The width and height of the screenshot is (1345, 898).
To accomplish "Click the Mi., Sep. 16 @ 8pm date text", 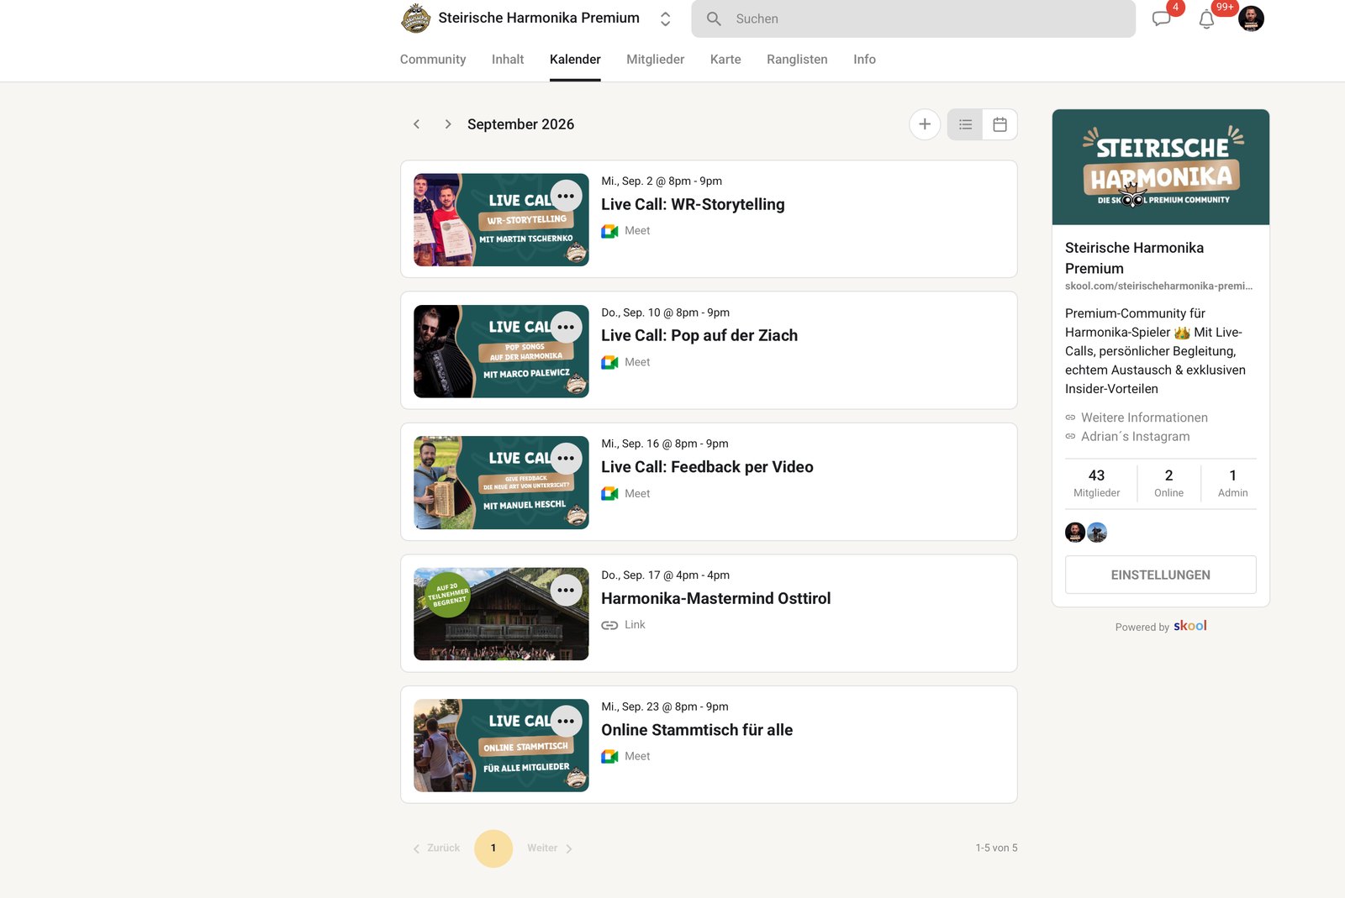I will [665, 444].
